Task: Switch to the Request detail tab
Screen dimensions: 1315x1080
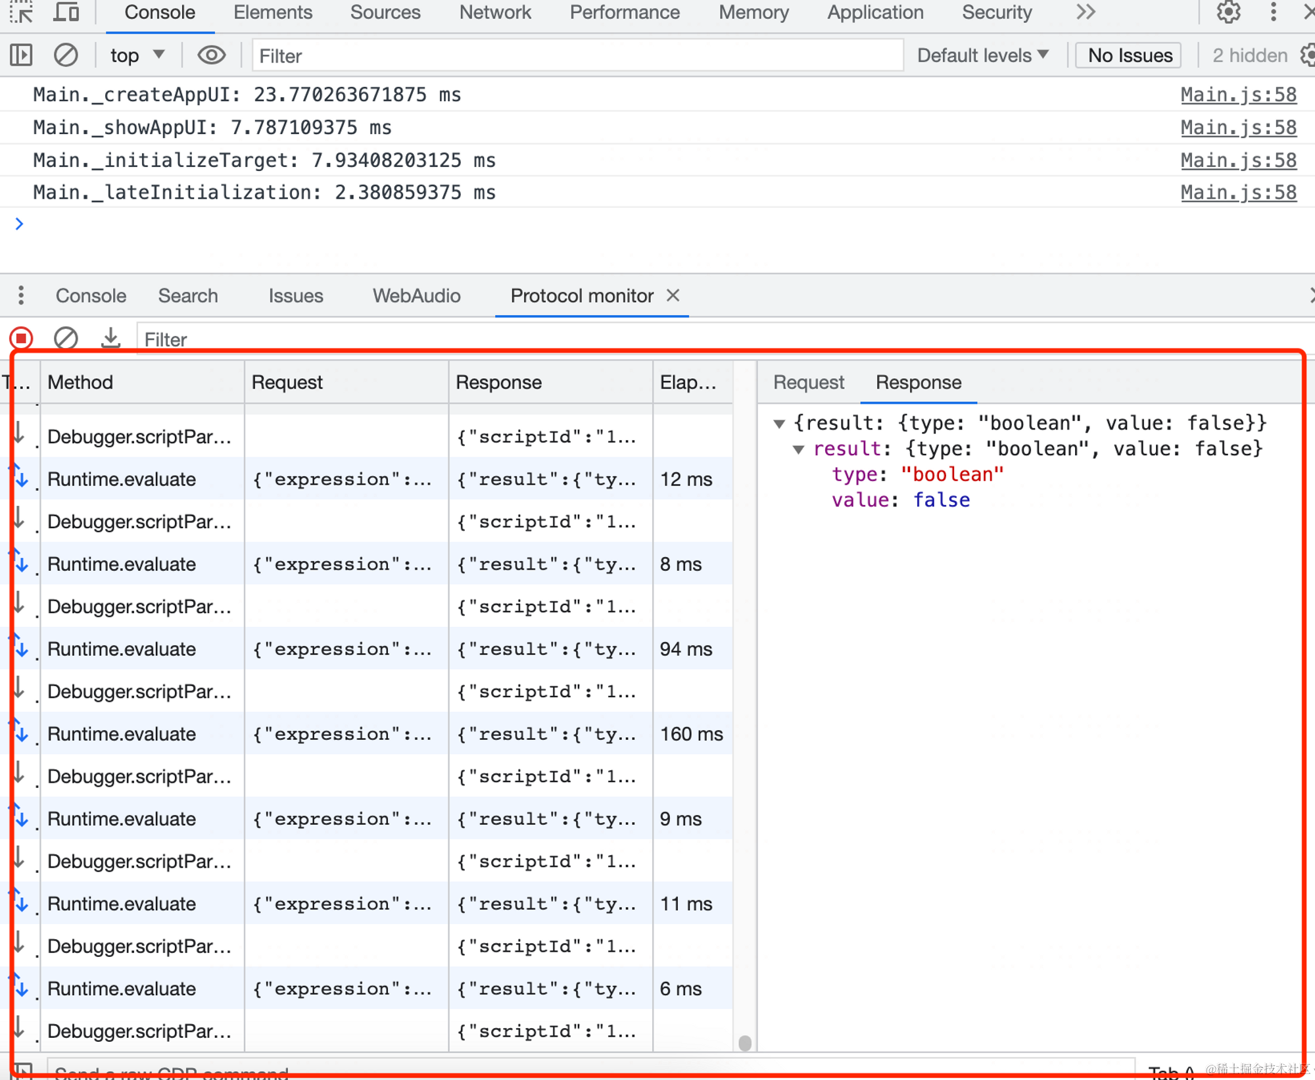Action: click(x=808, y=382)
